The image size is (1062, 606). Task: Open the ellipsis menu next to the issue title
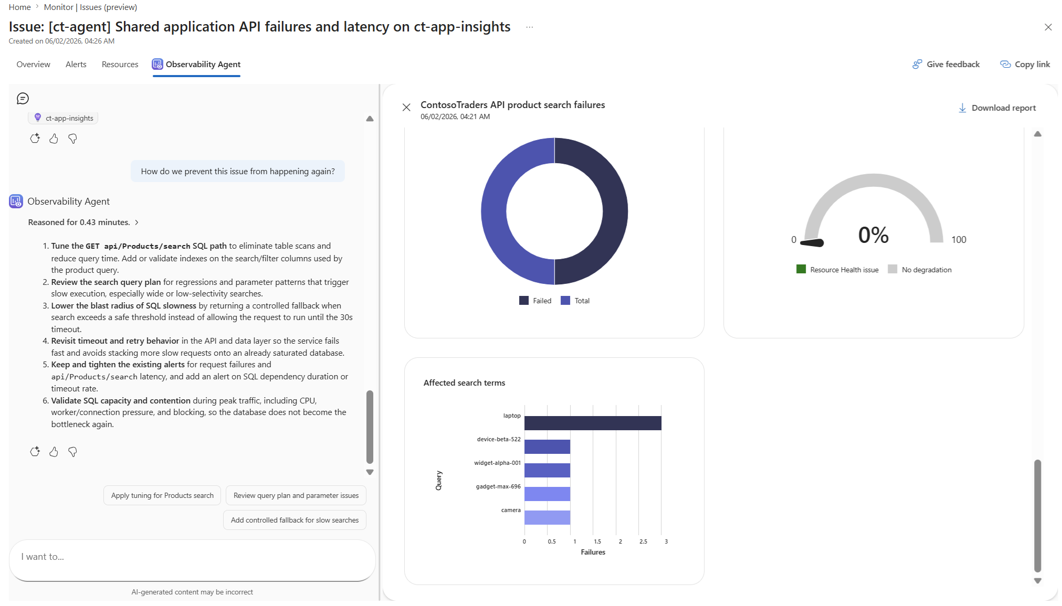coord(530,27)
